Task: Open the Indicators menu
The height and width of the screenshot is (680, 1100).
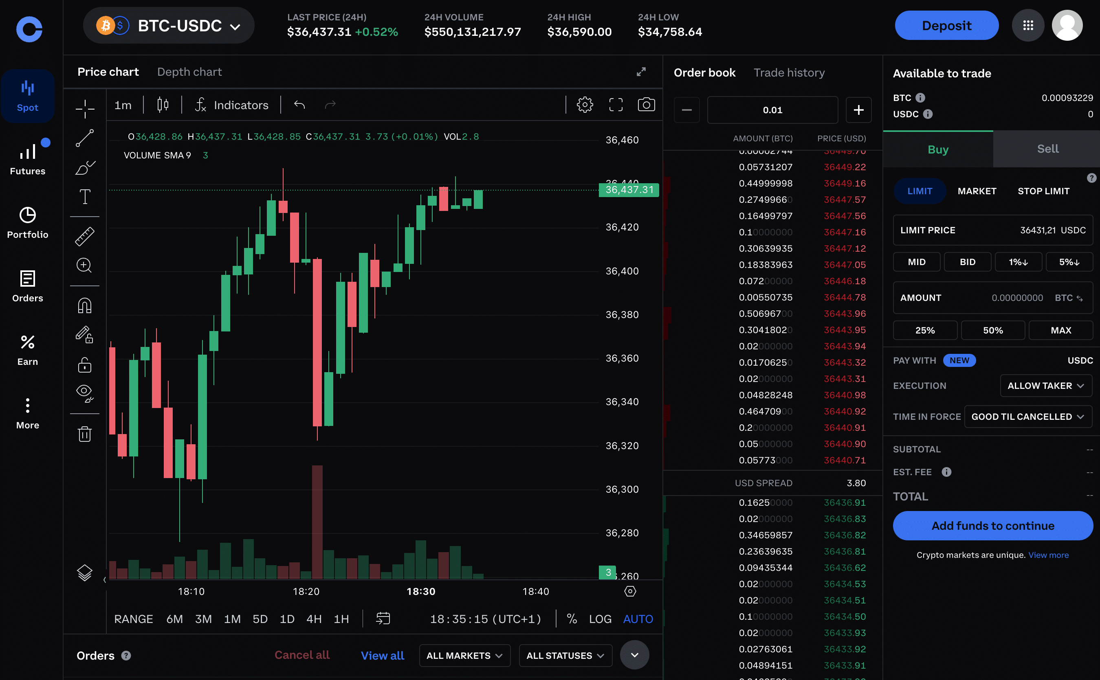Action: click(232, 105)
